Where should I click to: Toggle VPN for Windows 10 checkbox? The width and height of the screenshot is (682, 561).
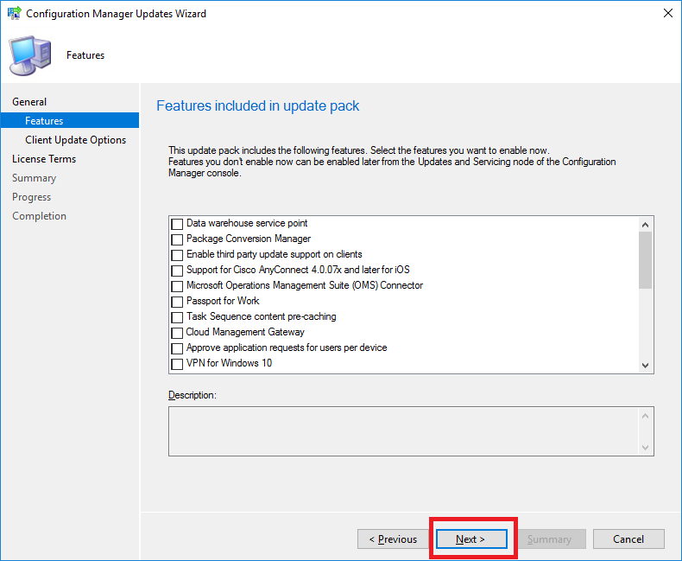pos(177,364)
